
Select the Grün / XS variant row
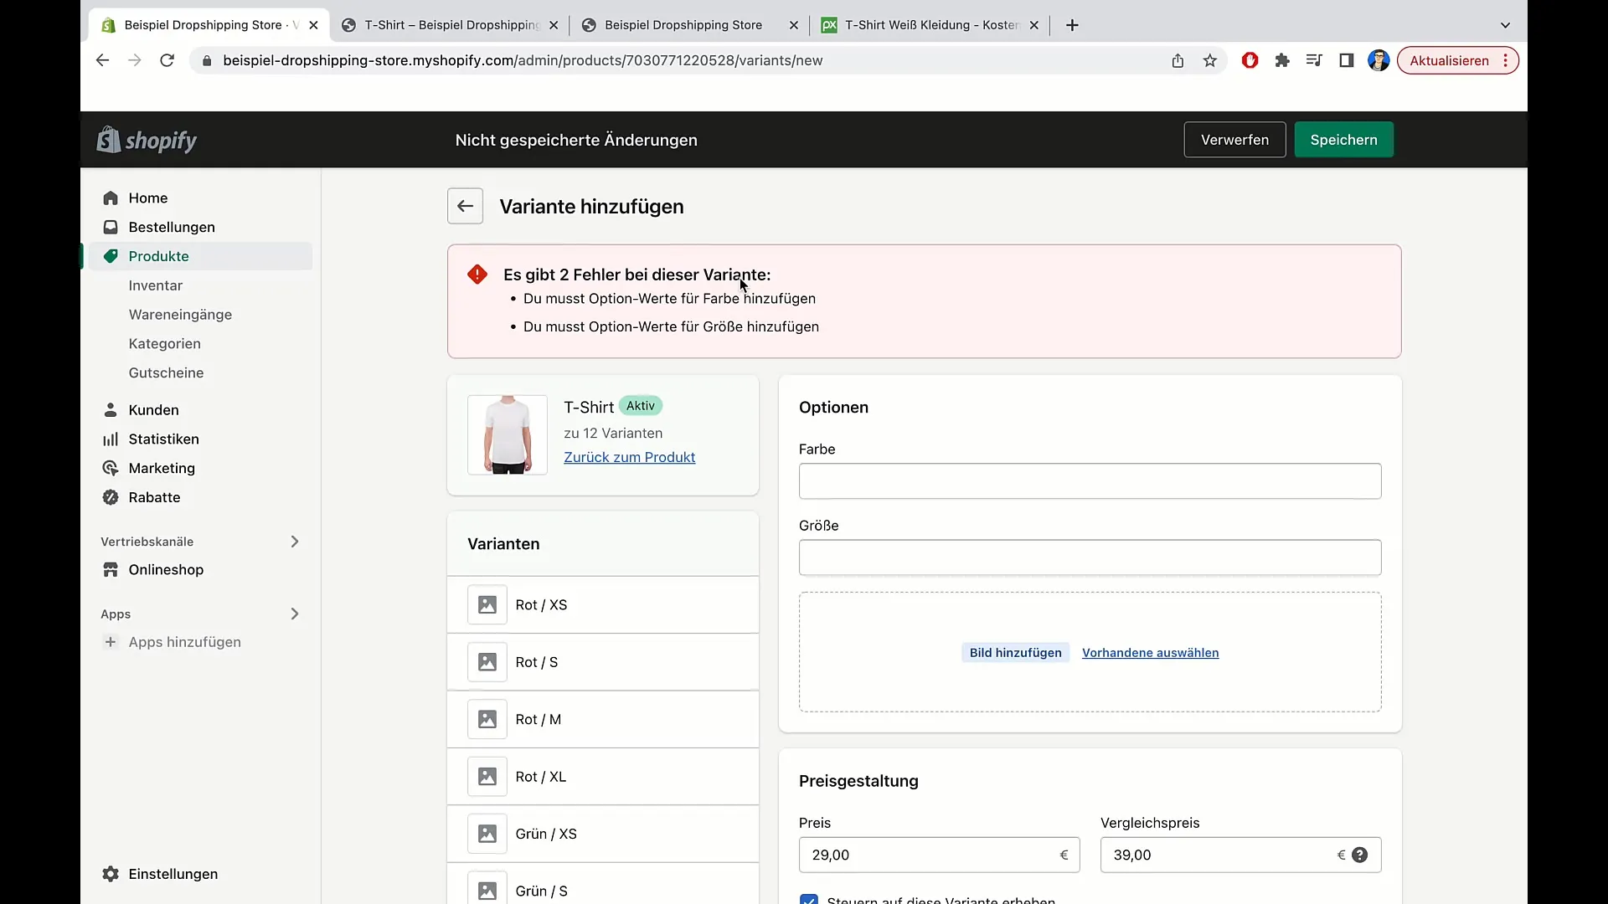[603, 834]
